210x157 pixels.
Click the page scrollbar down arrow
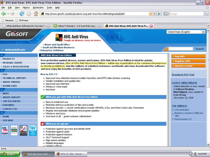208,145
